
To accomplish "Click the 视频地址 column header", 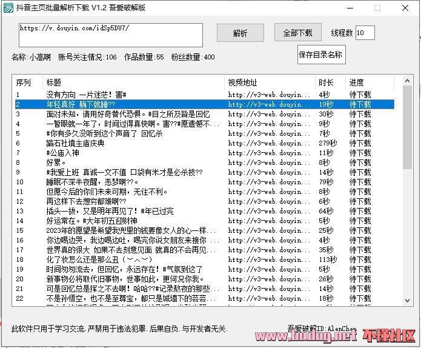I will point(270,82).
